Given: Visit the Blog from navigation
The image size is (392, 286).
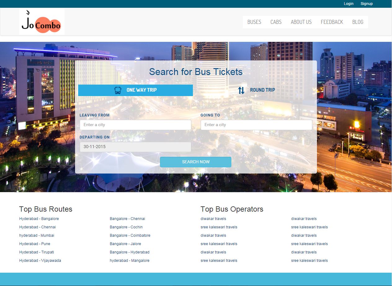Looking at the screenshot, I should pyautogui.click(x=358, y=22).
